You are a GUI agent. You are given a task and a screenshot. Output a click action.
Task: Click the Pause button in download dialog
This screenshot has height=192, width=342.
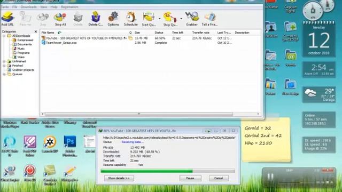point(190,178)
